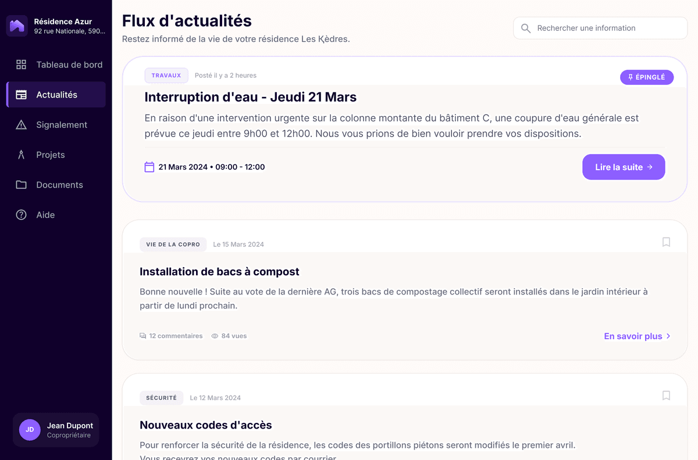This screenshot has height=460, width=698.
Task: Click the Tableau de bord grid icon
Action: 22,64
